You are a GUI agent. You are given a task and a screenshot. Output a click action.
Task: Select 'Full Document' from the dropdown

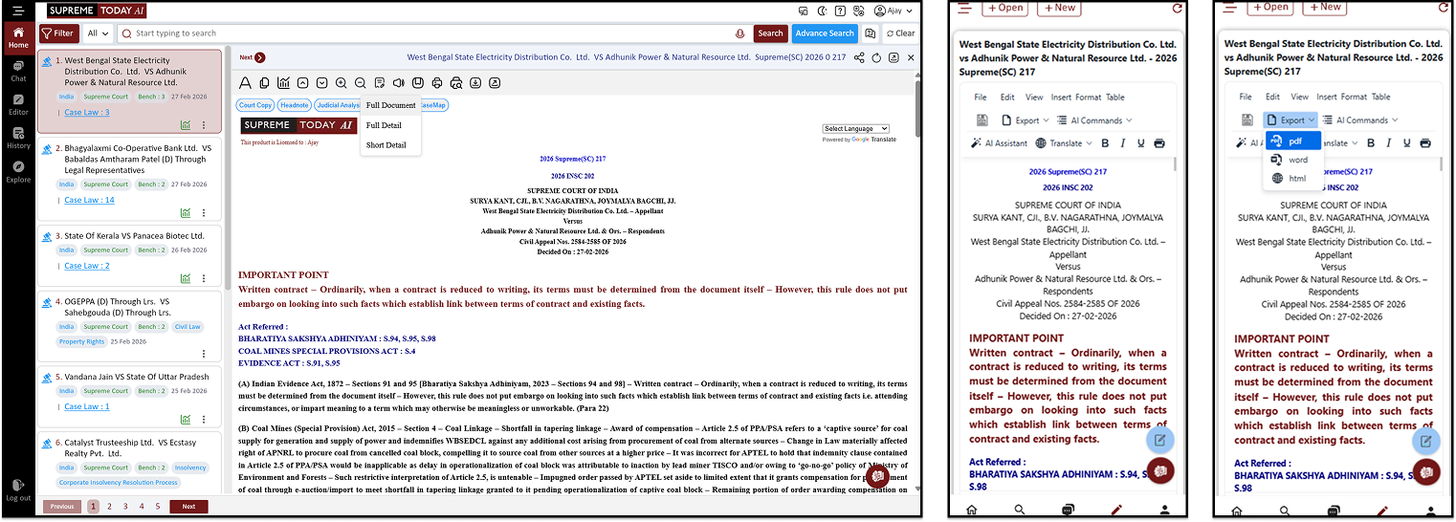click(390, 105)
